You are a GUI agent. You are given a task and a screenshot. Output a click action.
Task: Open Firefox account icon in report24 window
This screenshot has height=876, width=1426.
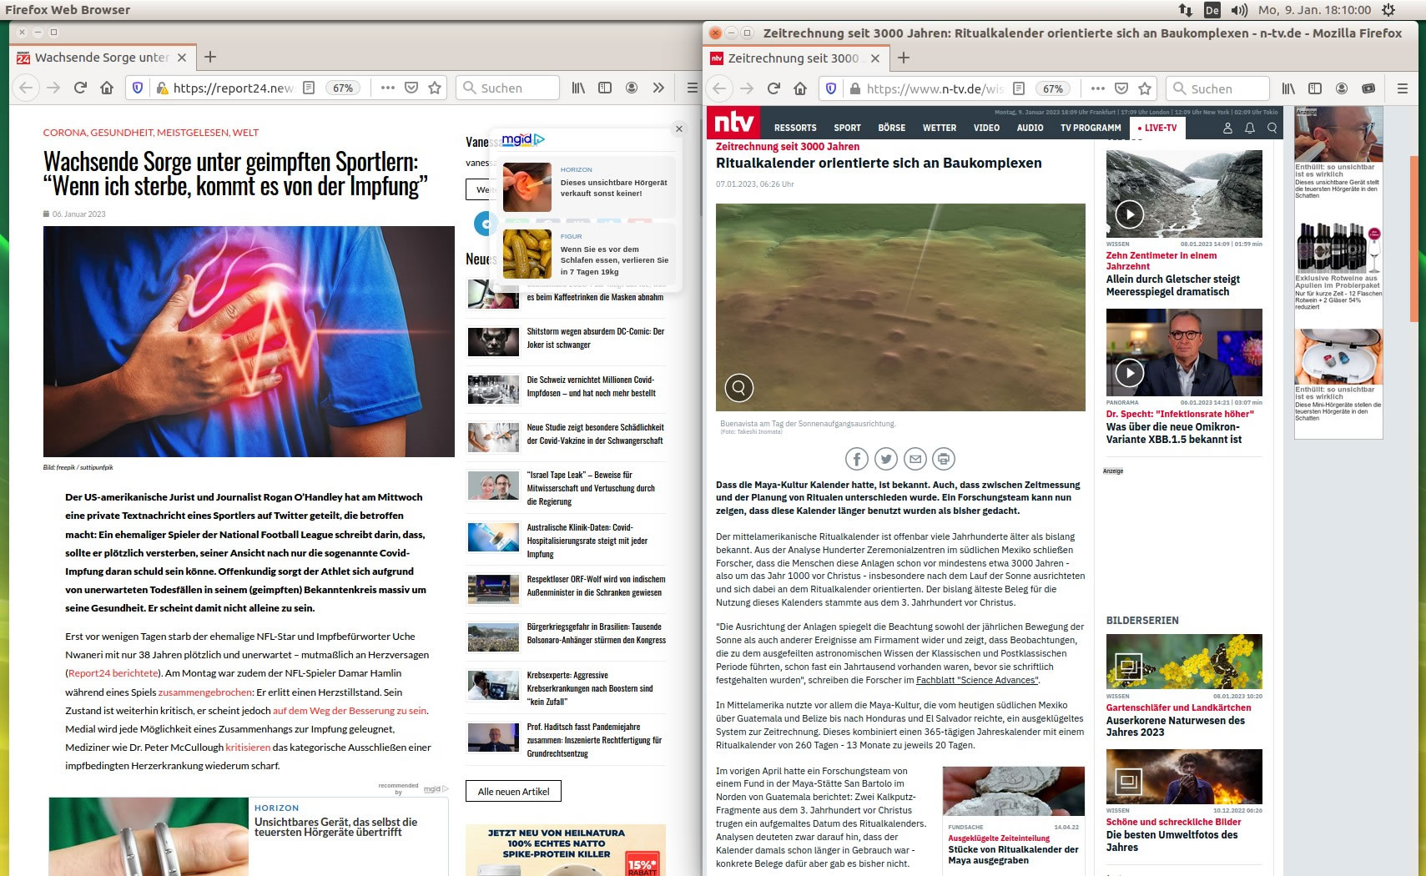coord(632,88)
